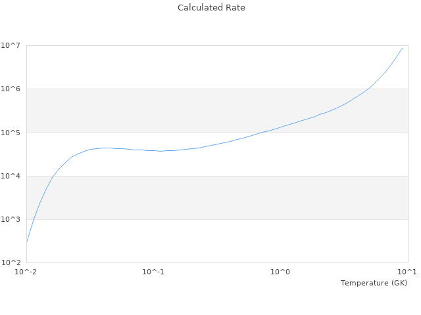Click the 10^2 label on the y-axis
The height and width of the screenshot is (315, 421).
(x=12, y=262)
